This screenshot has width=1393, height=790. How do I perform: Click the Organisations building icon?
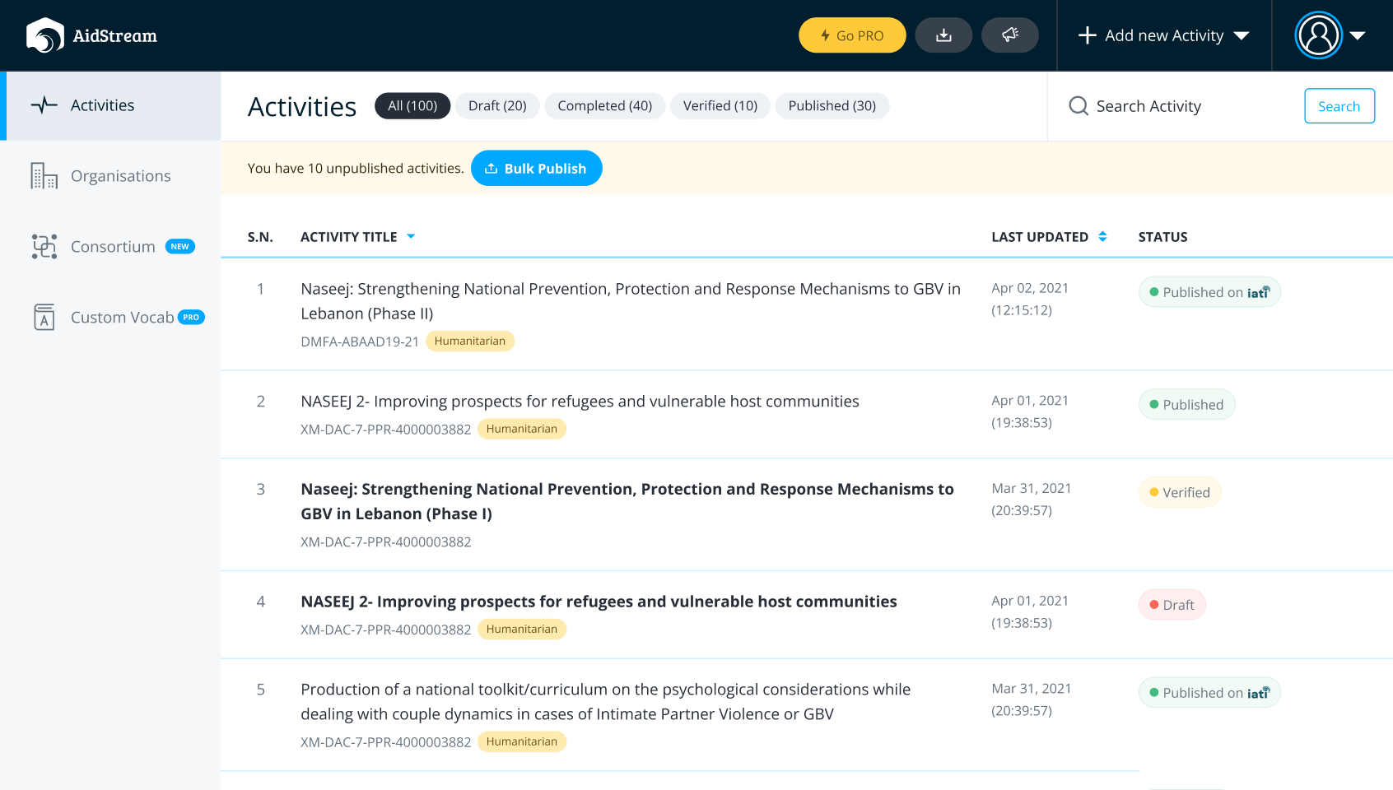(44, 175)
